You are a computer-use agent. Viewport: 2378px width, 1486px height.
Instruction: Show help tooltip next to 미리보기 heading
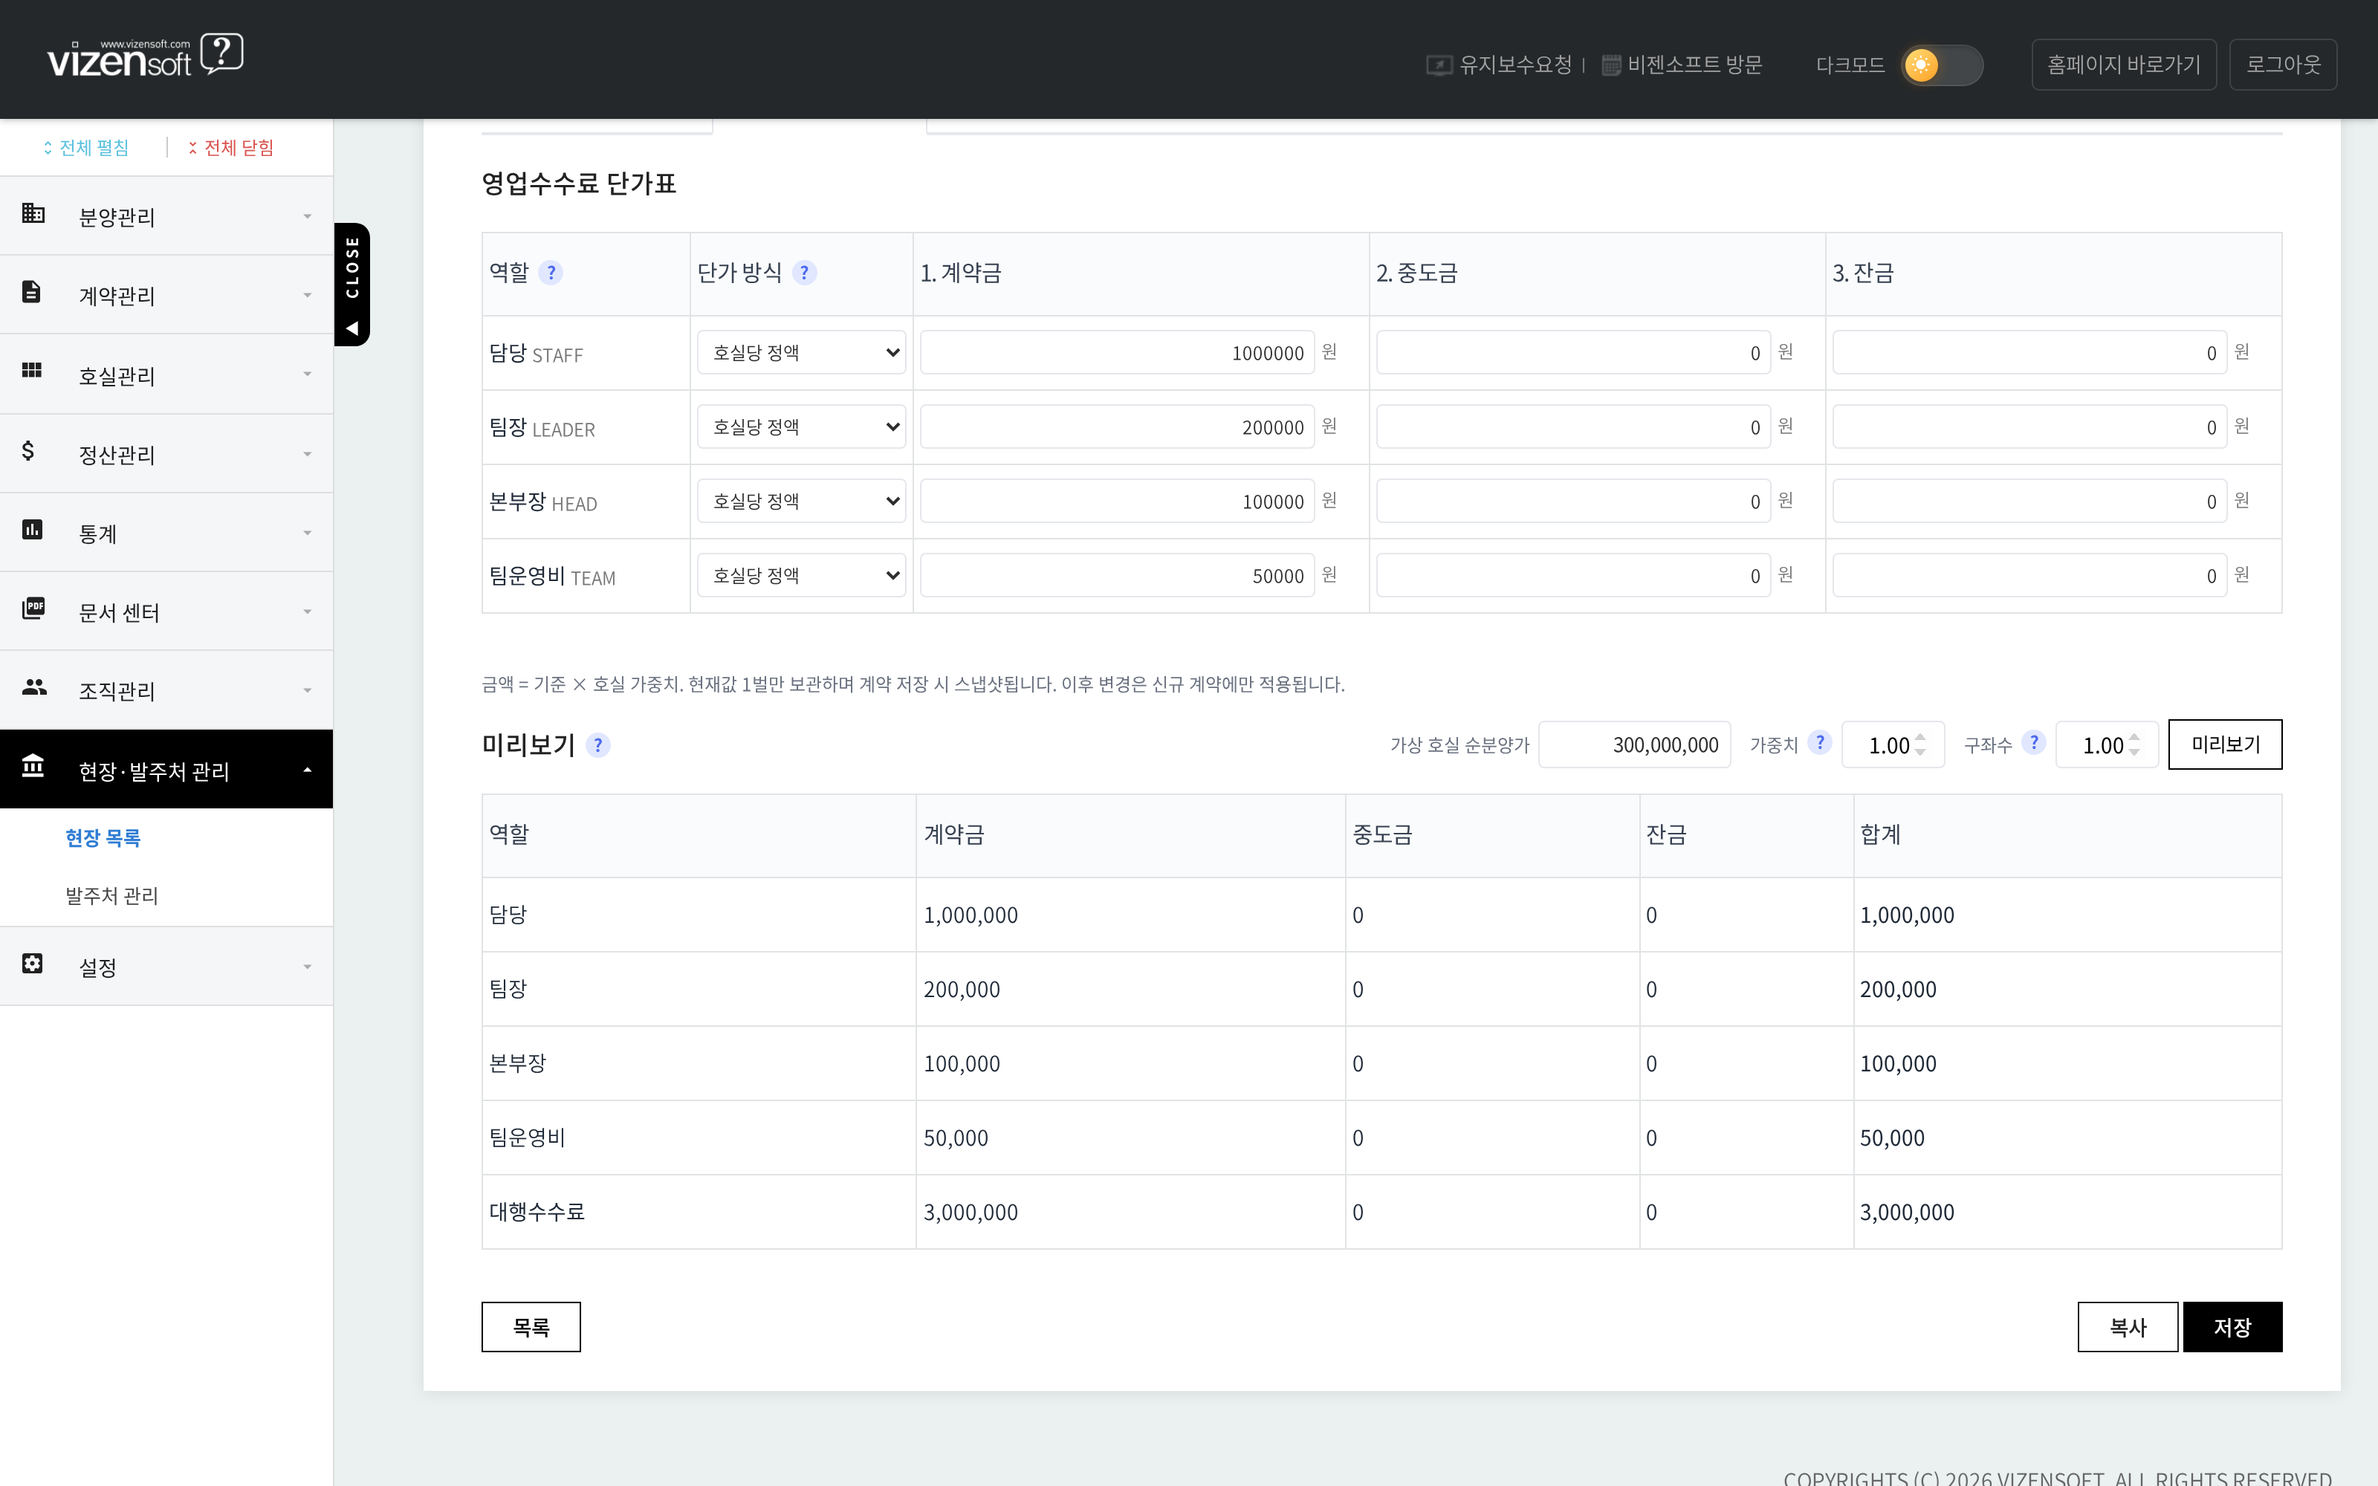click(x=597, y=745)
